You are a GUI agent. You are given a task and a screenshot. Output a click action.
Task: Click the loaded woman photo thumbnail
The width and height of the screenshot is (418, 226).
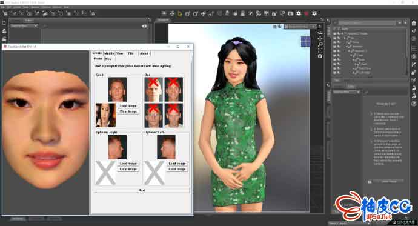tap(105, 115)
